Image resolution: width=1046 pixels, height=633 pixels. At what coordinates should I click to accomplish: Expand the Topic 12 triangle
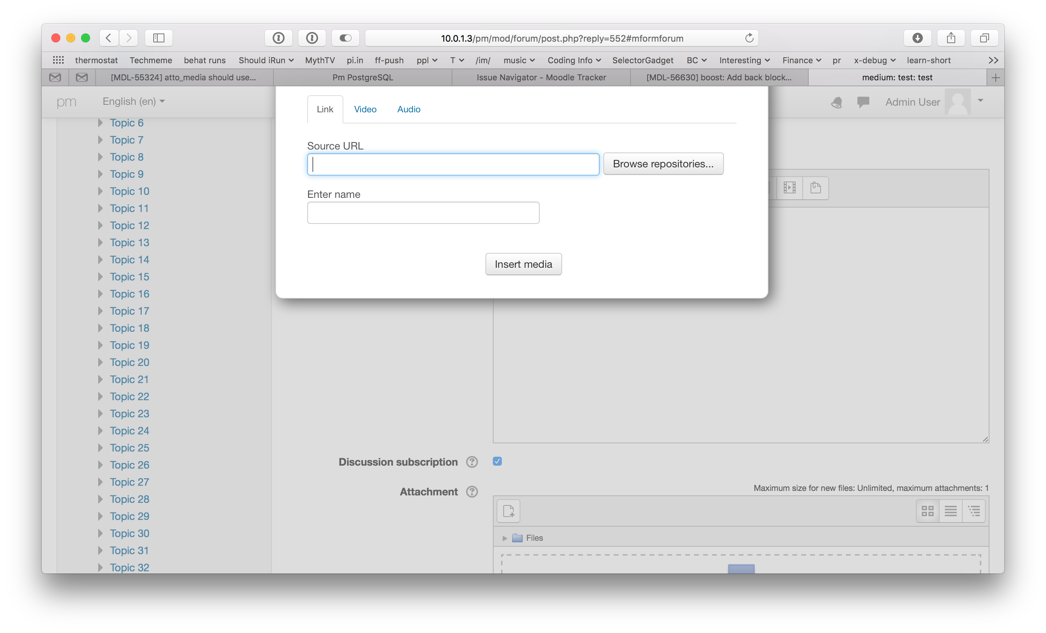pos(100,225)
